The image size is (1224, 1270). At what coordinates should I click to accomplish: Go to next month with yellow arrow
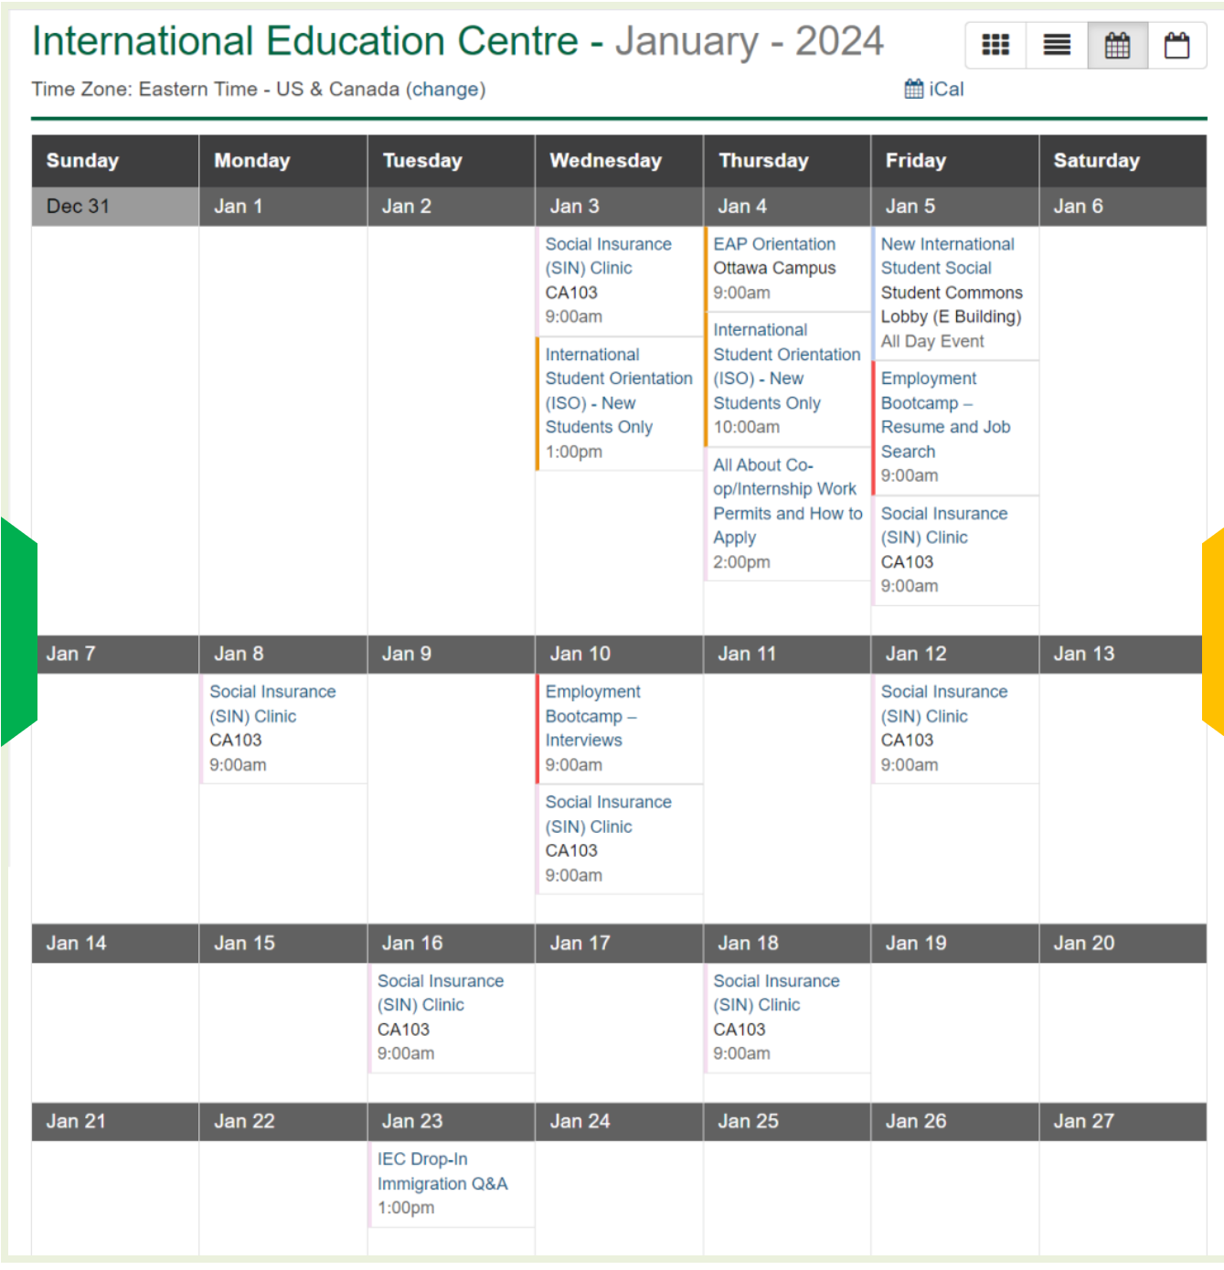click(x=1212, y=632)
